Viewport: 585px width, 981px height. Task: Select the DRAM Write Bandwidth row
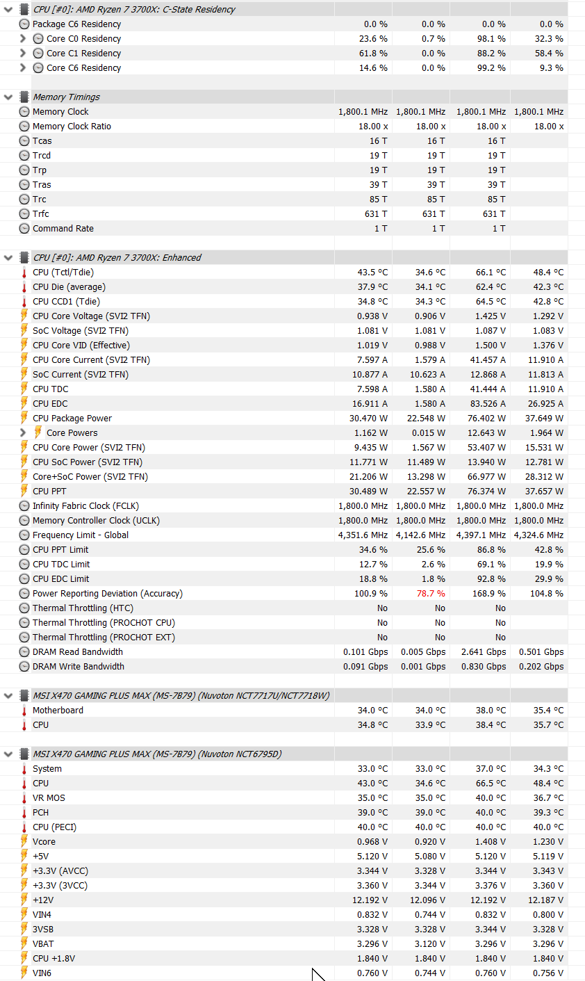click(x=284, y=667)
